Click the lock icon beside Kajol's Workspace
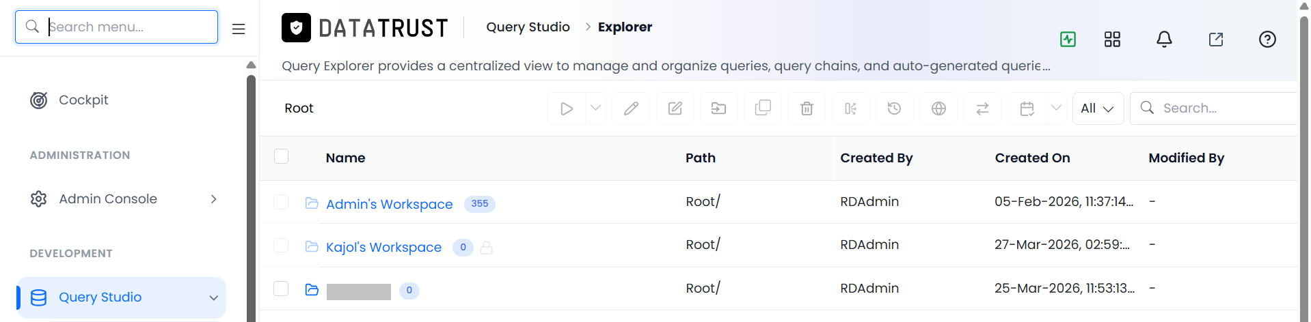 pyautogui.click(x=487, y=247)
